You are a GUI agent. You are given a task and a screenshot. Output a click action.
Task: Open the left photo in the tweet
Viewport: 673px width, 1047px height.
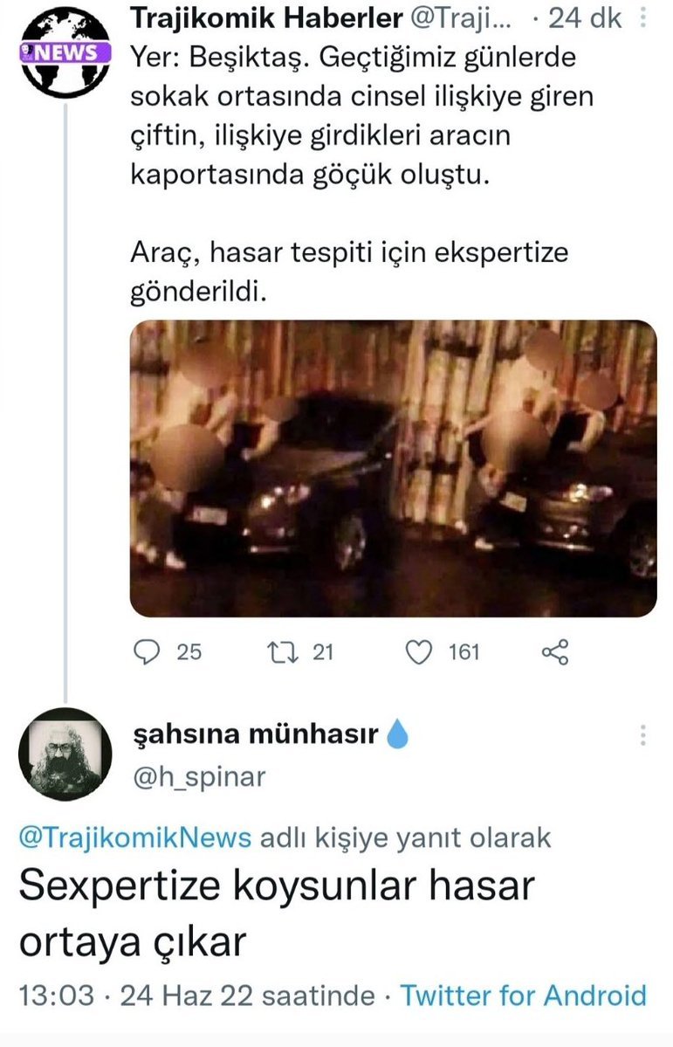point(262,469)
